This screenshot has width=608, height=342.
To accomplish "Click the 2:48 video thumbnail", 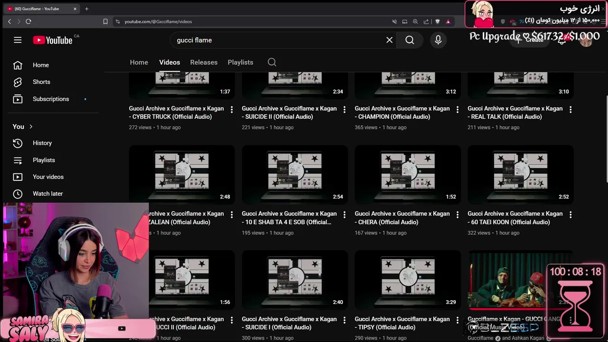I will point(182,175).
